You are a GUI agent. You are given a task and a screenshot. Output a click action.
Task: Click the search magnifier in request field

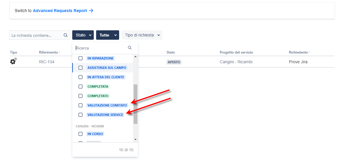coord(65,35)
